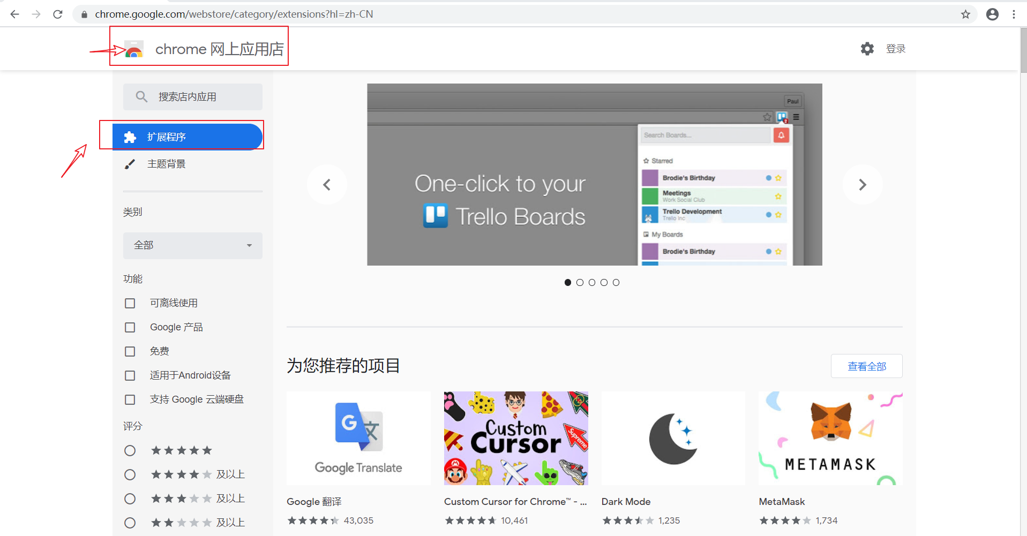
Task: Open the Chrome profile avatar menu
Action: (x=992, y=14)
